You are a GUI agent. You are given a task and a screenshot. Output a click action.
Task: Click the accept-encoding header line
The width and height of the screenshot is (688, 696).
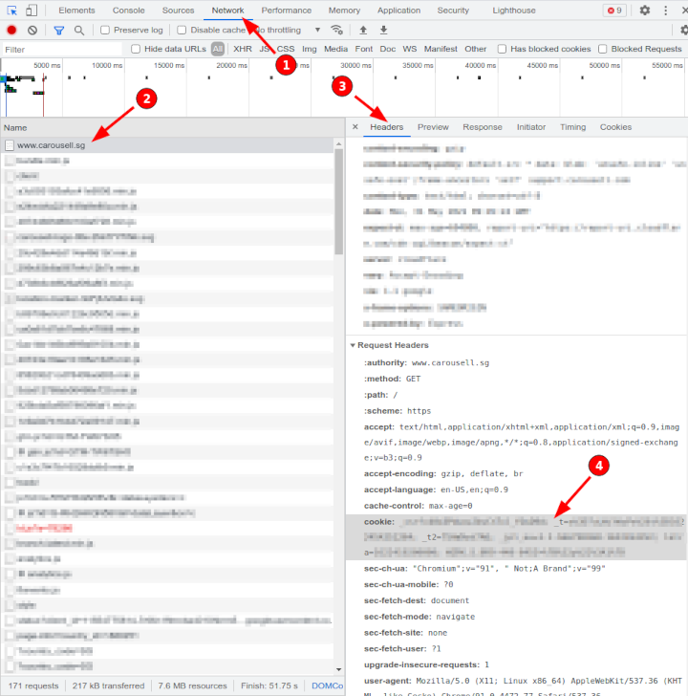pos(443,473)
